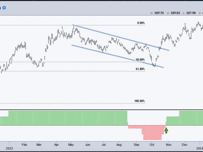Click the 0.00% Fibonacci level label
Viewport: 203px width, 152px height.
coord(141,23)
